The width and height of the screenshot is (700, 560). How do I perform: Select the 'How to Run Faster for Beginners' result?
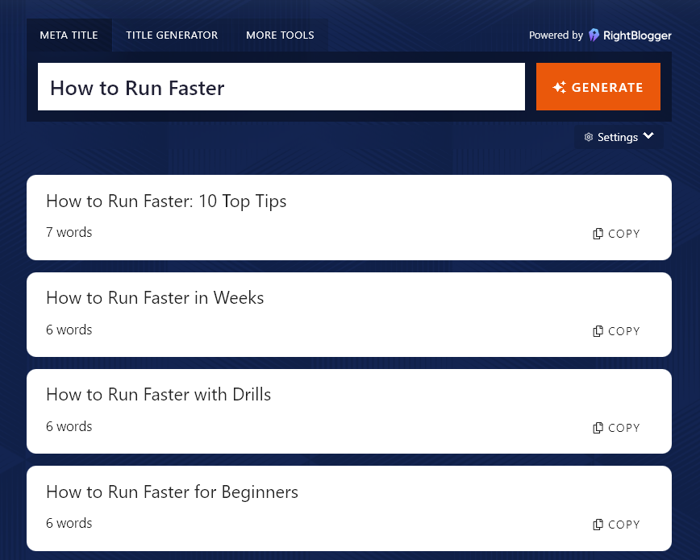[x=172, y=492]
